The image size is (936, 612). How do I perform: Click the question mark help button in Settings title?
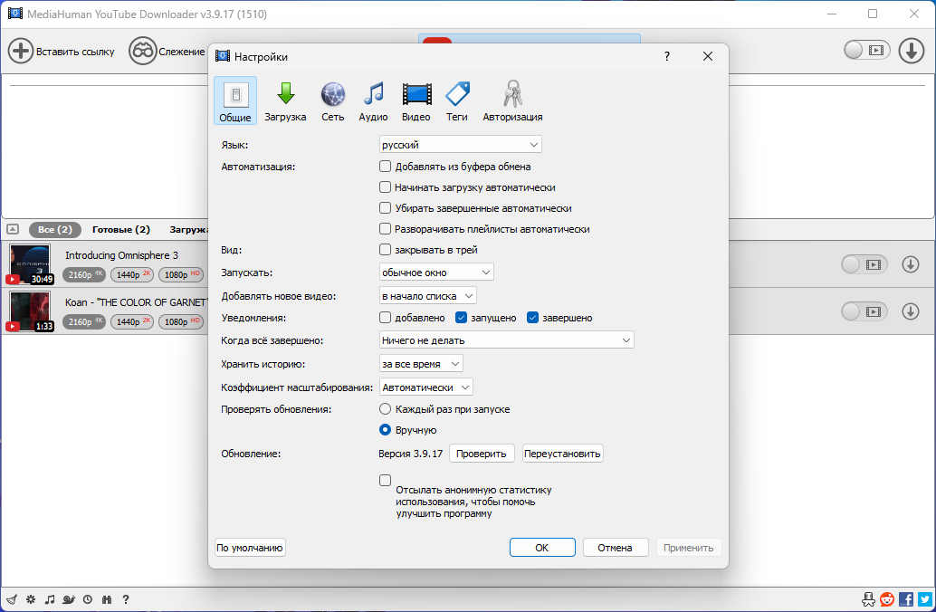[667, 56]
